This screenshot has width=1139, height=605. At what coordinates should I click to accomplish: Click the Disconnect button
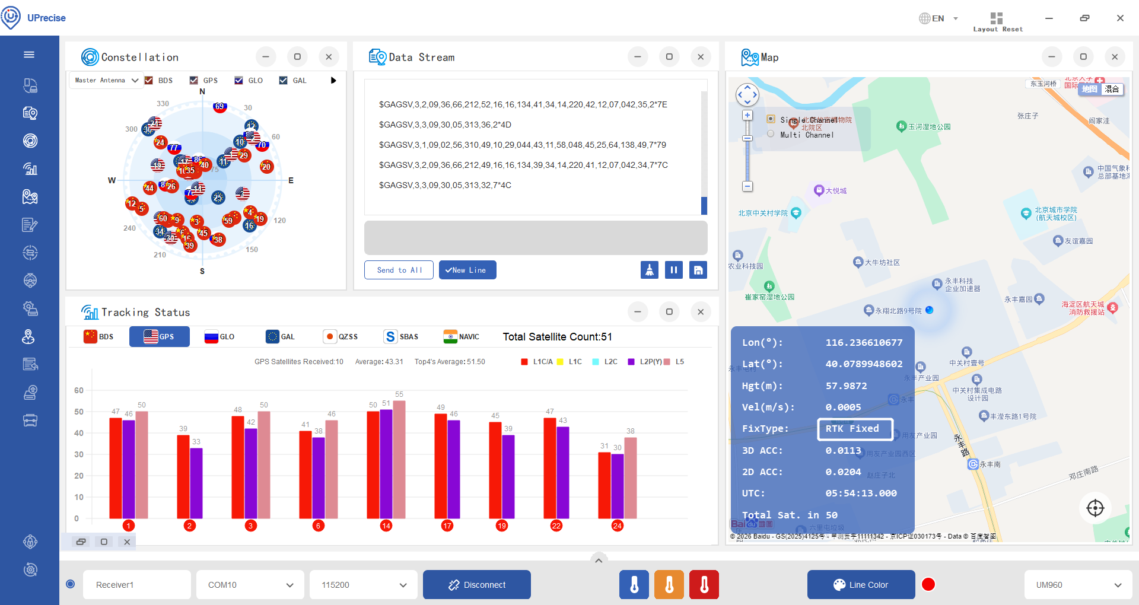tap(477, 585)
